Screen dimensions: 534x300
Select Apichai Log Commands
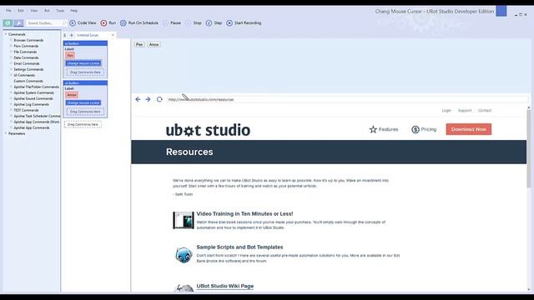coord(32,104)
